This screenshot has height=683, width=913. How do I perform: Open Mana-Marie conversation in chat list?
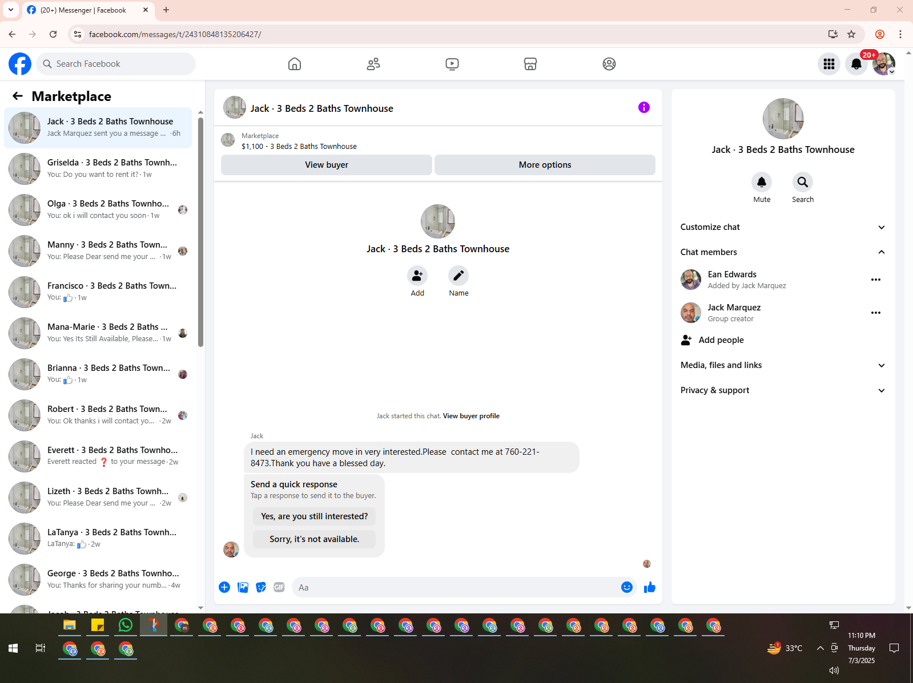tap(98, 333)
